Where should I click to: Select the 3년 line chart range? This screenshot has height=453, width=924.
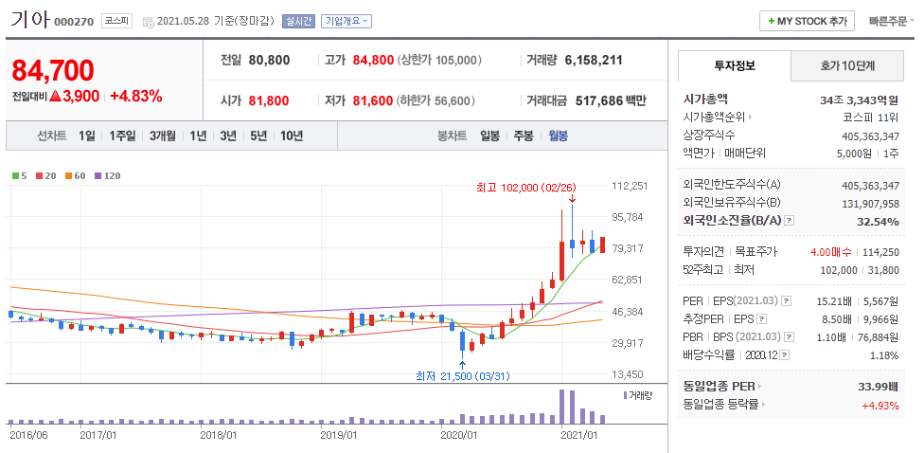[x=228, y=136]
